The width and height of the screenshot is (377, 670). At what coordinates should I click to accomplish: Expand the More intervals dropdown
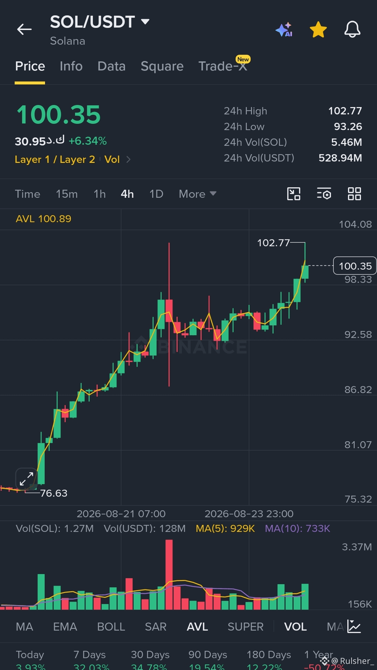tap(198, 194)
